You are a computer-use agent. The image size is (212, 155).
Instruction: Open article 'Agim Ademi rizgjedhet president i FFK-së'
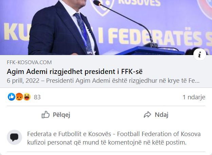75,72
